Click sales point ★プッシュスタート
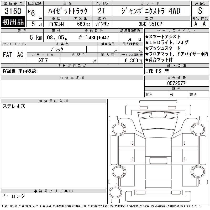This screenshot has width=210, height=210. [162, 48]
